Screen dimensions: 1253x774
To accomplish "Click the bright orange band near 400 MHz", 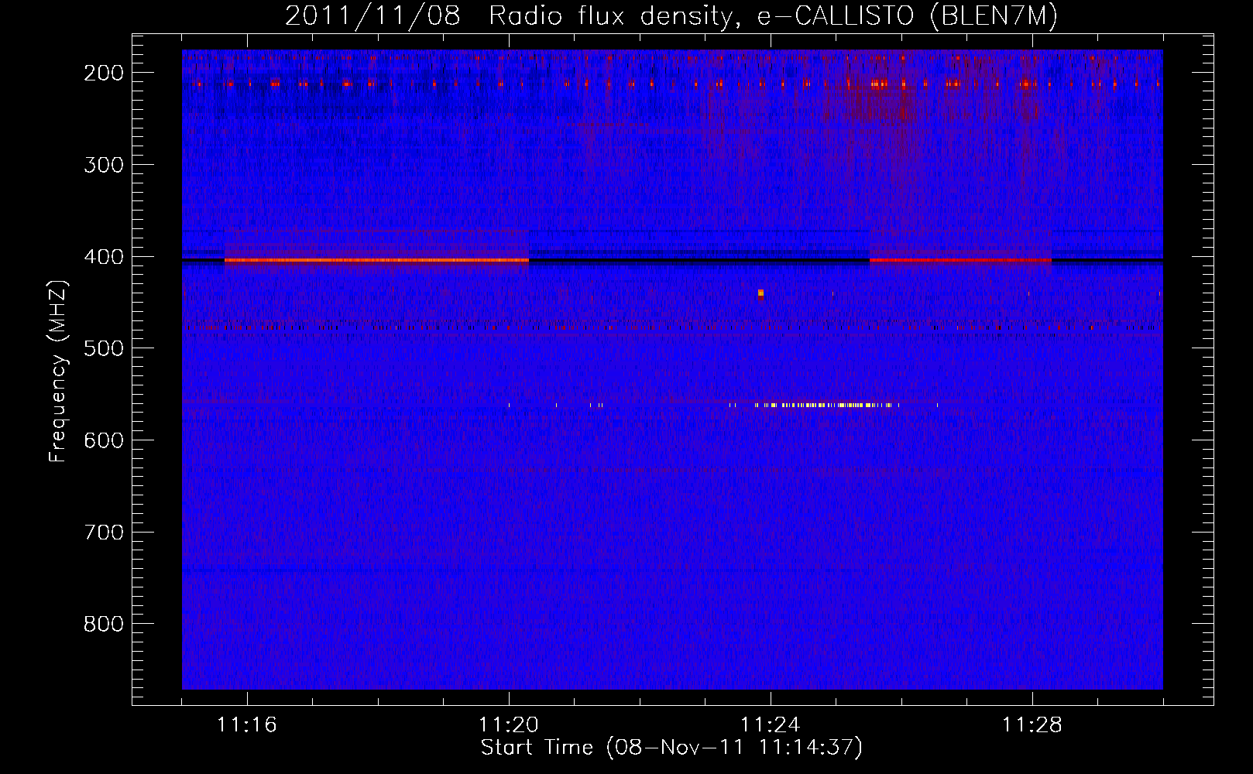I will click(x=376, y=261).
